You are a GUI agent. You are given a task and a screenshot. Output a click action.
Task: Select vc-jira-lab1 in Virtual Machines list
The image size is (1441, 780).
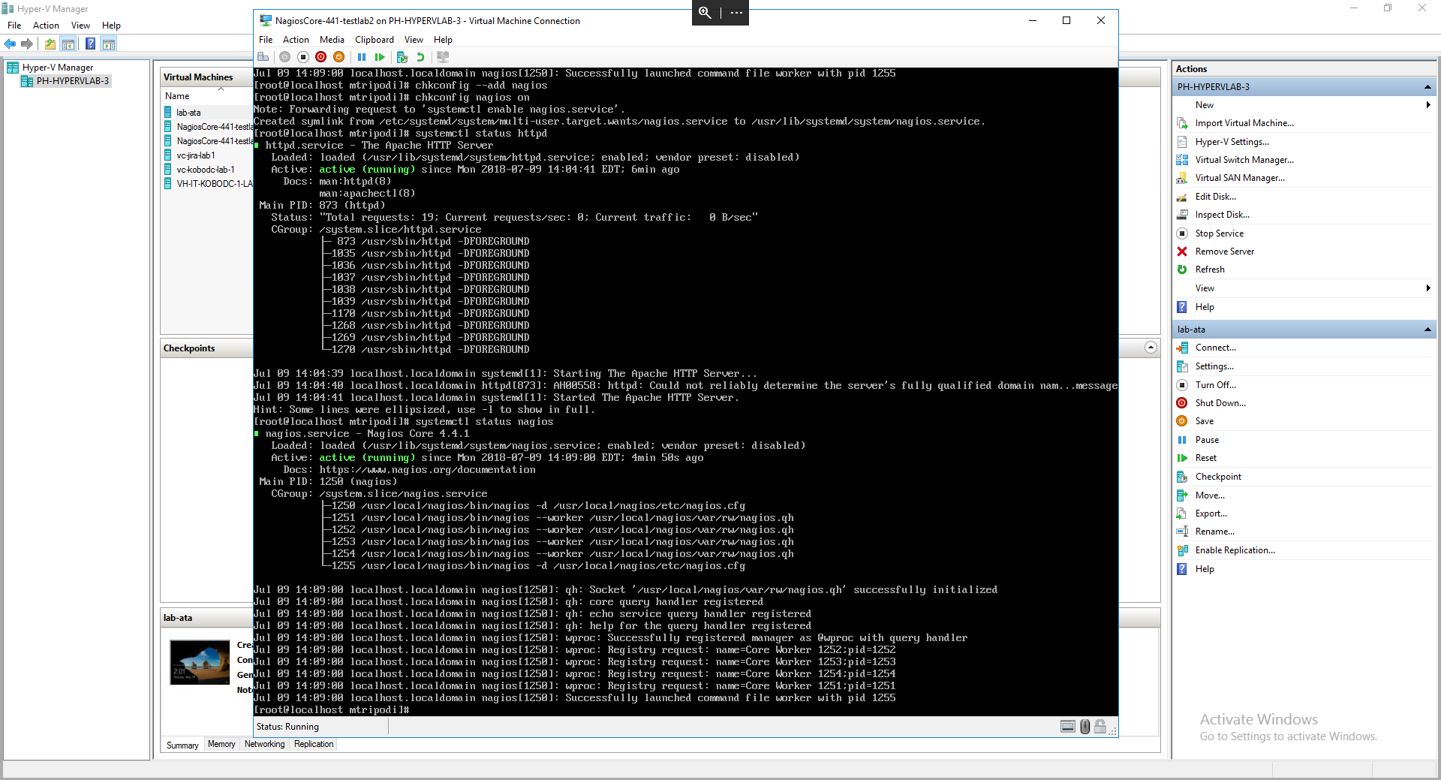click(196, 155)
